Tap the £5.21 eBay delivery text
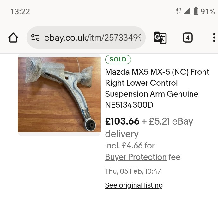218x215 pixels. (171, 122)
